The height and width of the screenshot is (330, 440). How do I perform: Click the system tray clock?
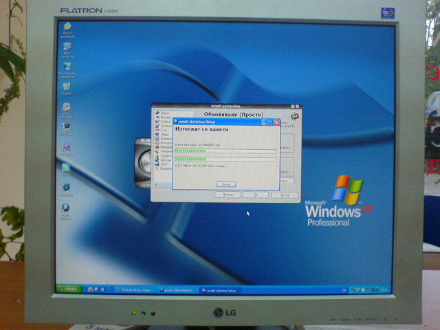tap(384, 289)
